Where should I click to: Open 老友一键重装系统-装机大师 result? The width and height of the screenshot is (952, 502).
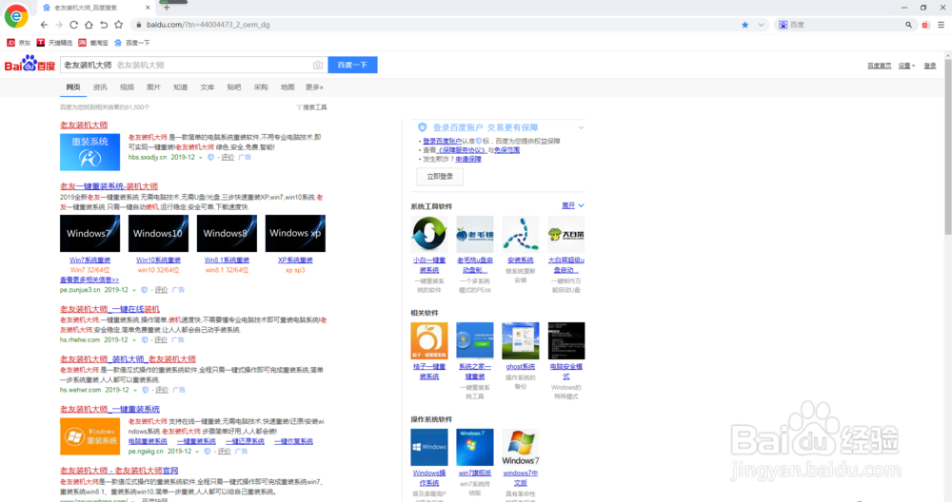pos(109,186)
